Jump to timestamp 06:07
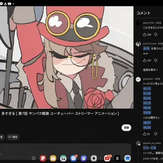163x163 pixels. point(147,123)
